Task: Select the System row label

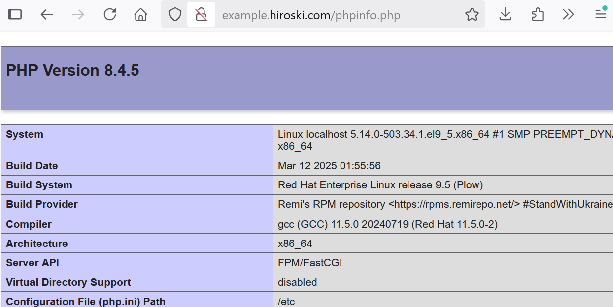Action: coord(24,134)
